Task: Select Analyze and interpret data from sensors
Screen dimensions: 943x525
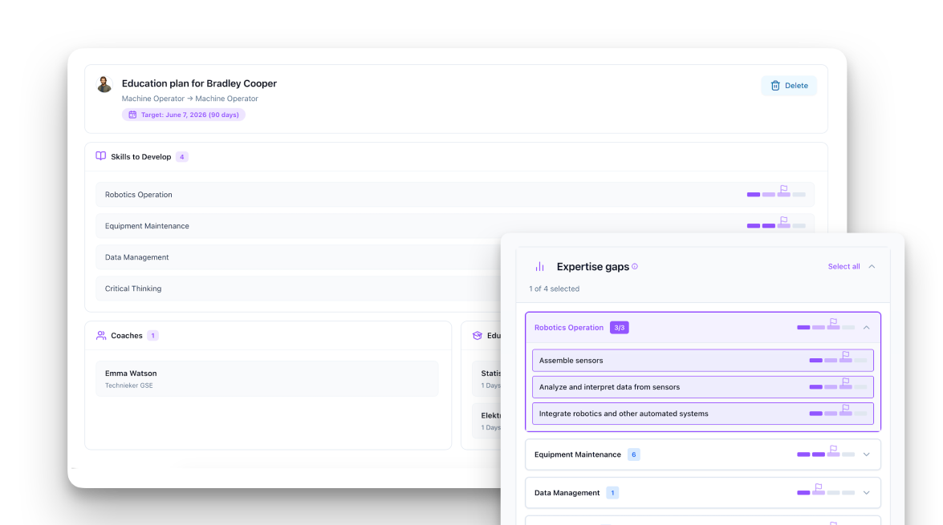Action: 682,386
